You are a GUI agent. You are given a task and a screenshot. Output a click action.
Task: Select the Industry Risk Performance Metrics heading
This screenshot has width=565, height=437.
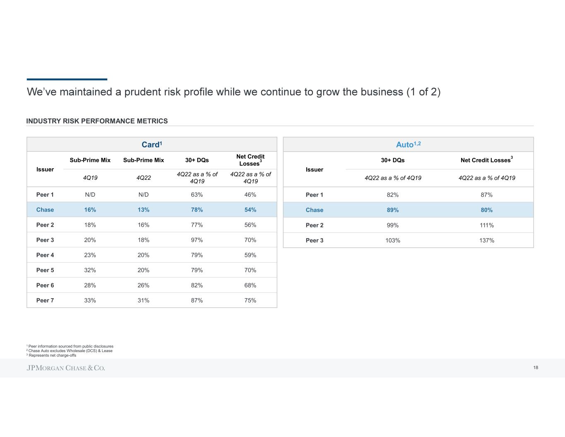pos(97,121)
